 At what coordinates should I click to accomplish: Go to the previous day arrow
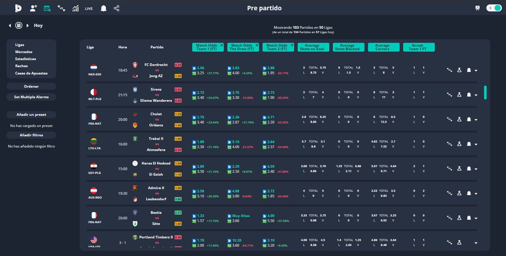[10, 26]
